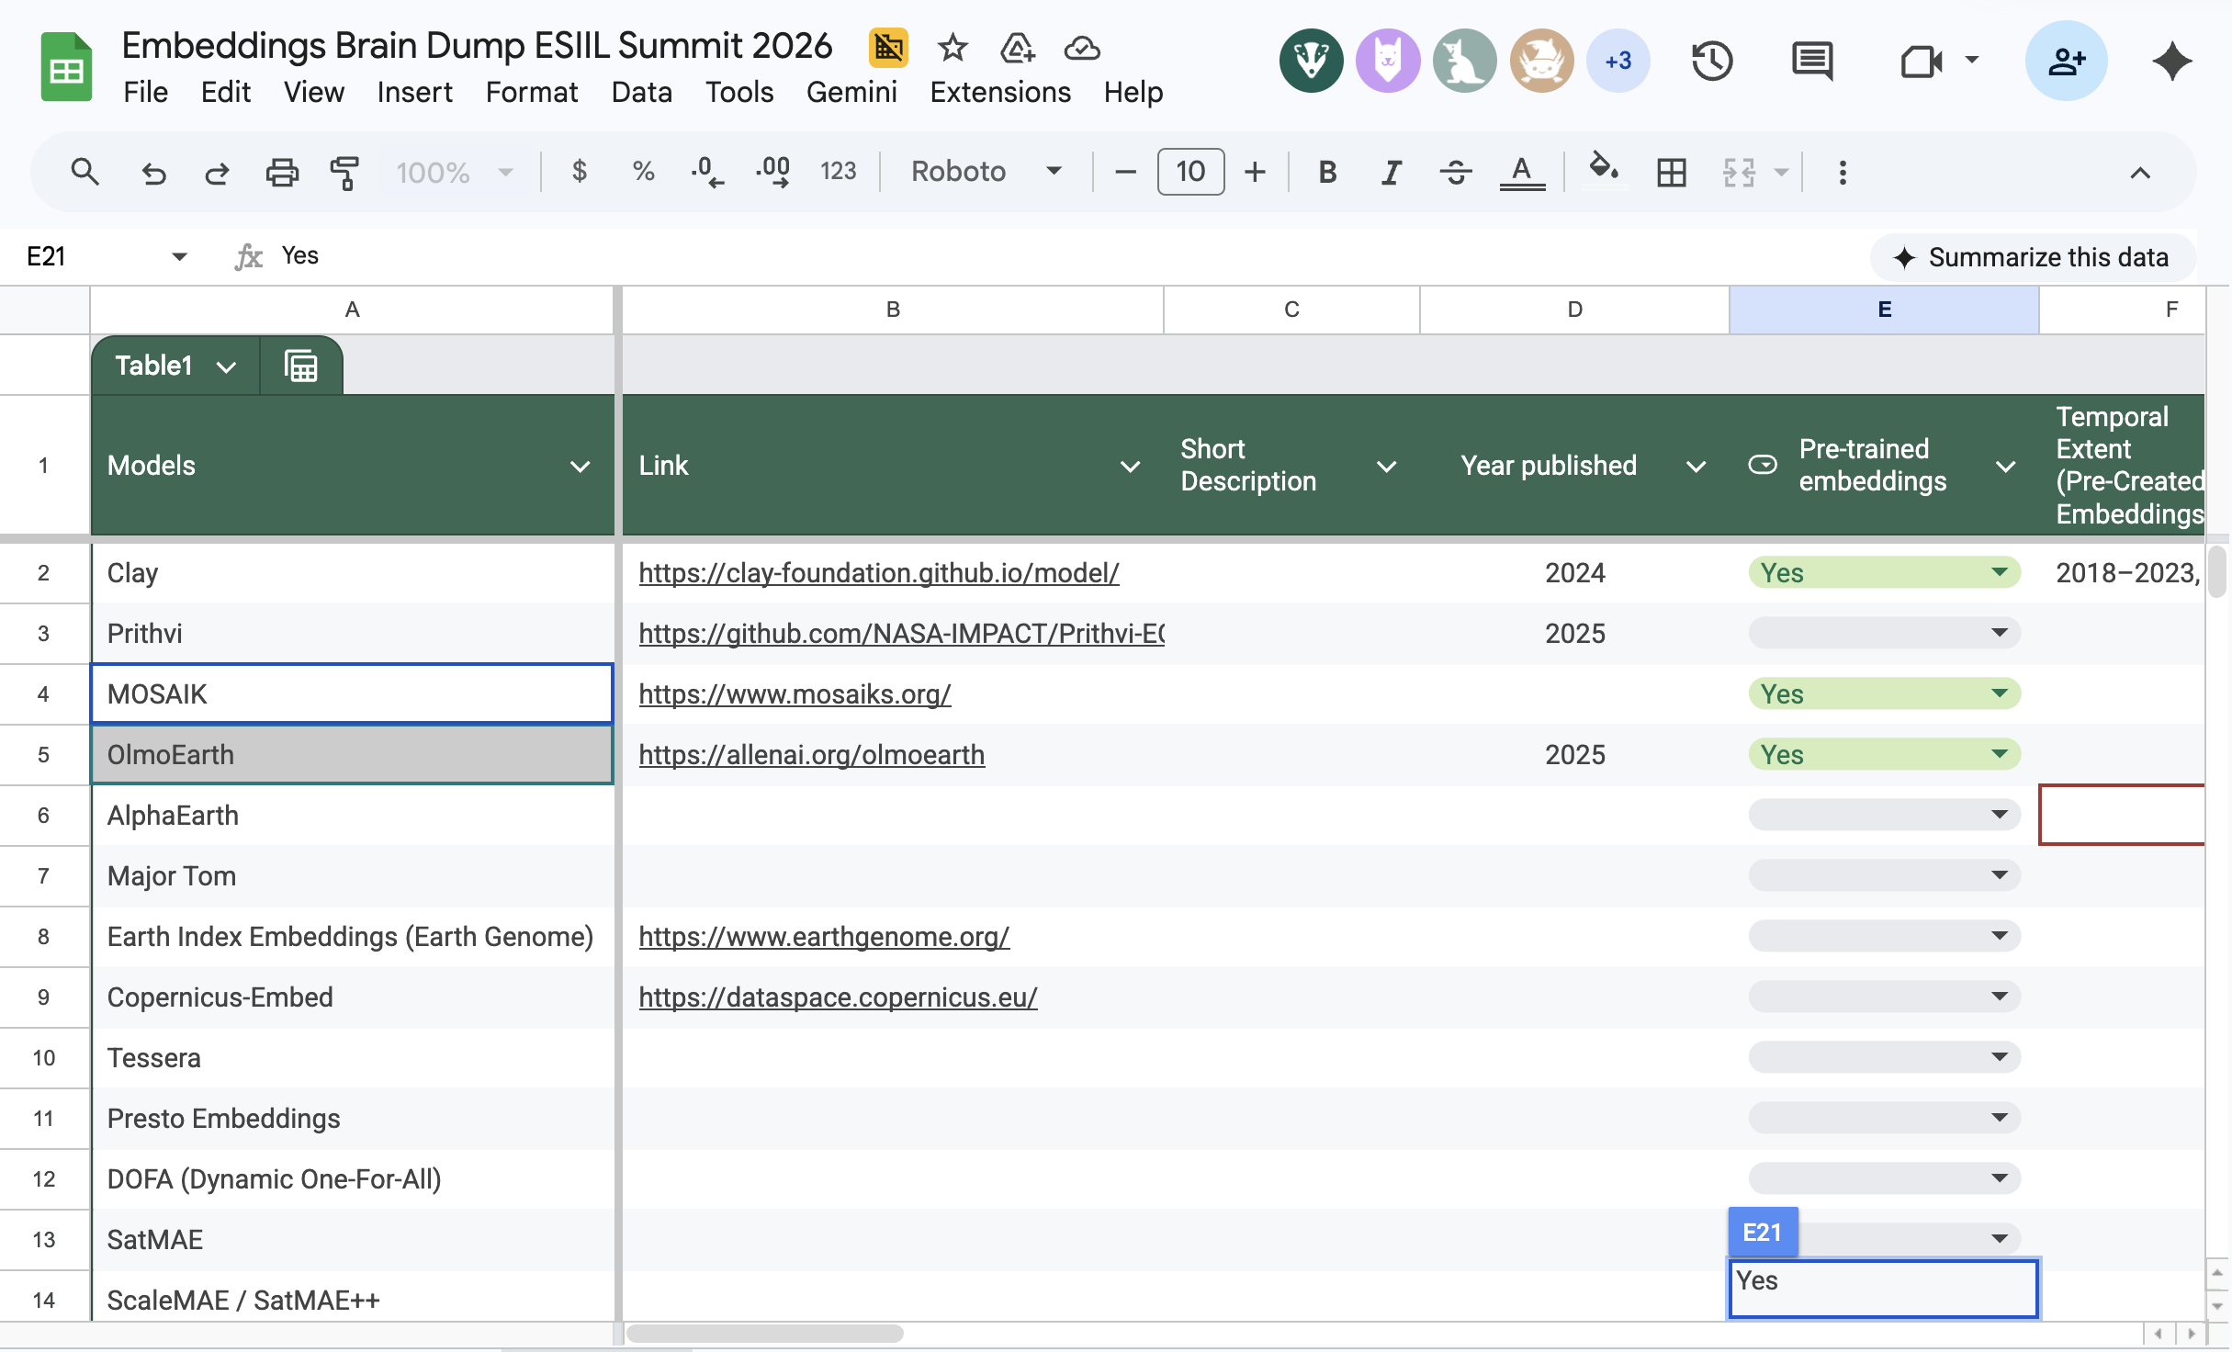2232x1352 pixels.
Task: Open the dataspace.copernicus.eu link
Action: (x=838, y=997)
